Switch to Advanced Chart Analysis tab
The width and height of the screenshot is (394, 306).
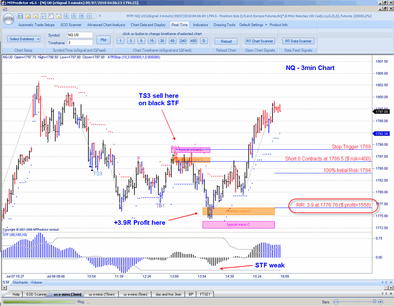pos(106,25)
